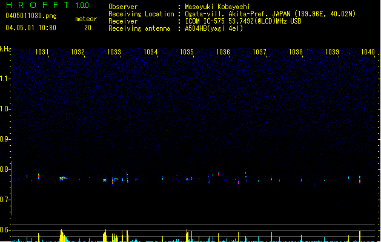Click the 1036 time axis marker

click(223, 51)
